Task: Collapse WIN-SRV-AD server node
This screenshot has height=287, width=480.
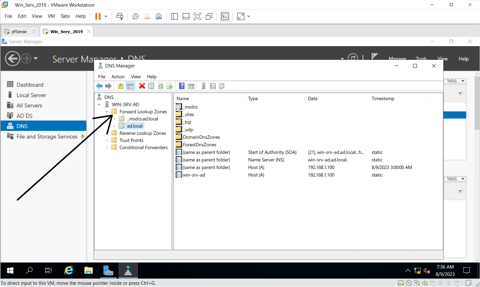Action: tap(99, 104)
